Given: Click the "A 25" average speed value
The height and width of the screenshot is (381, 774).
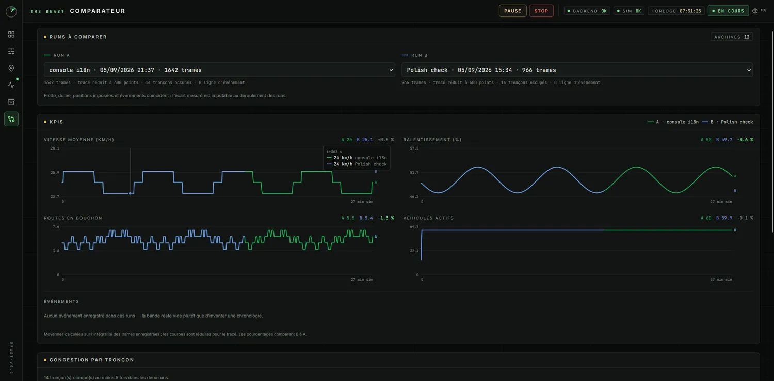Looking at the screenshot, I should point(347,140).
